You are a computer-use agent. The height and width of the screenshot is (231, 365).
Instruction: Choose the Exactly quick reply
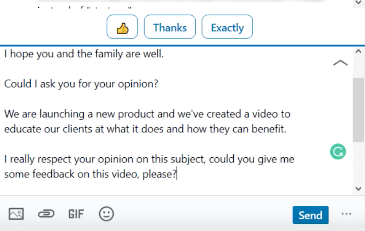click(227, 27)
